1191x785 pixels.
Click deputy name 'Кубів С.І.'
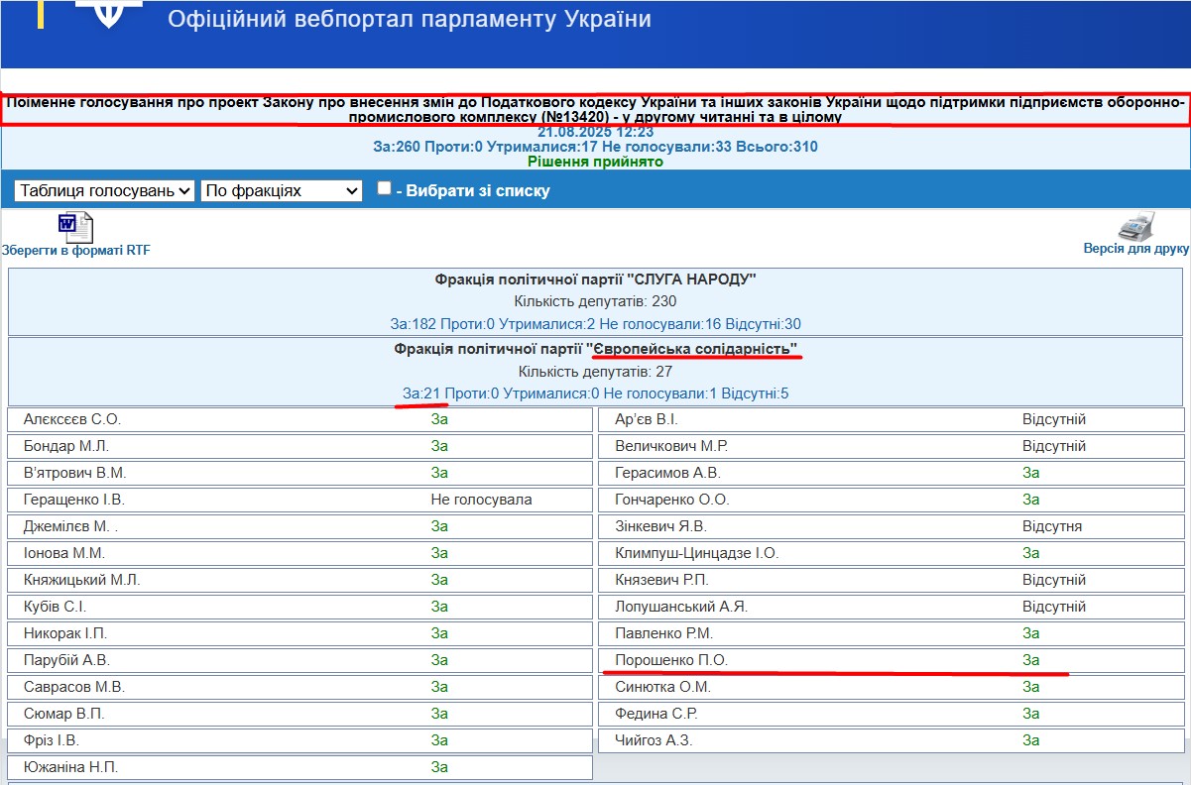pos(55,607)
